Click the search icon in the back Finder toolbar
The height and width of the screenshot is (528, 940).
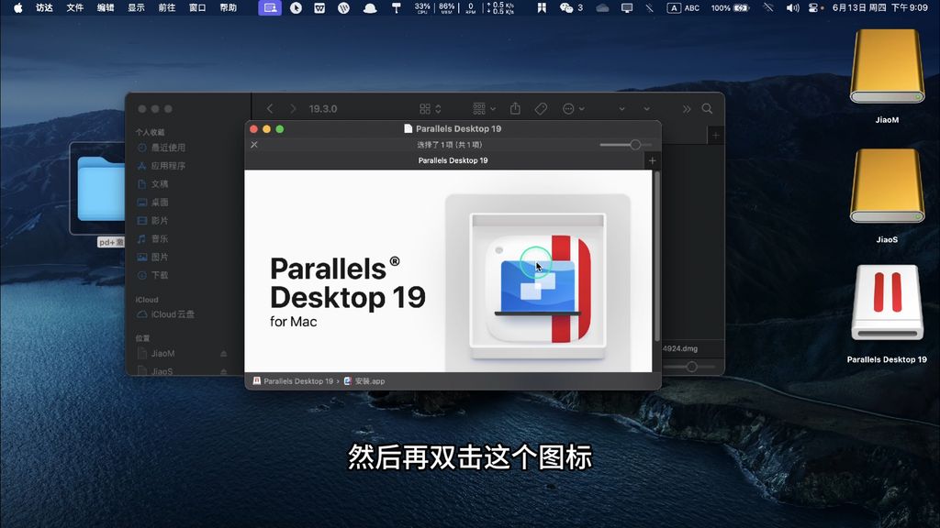tap(708, 108)
